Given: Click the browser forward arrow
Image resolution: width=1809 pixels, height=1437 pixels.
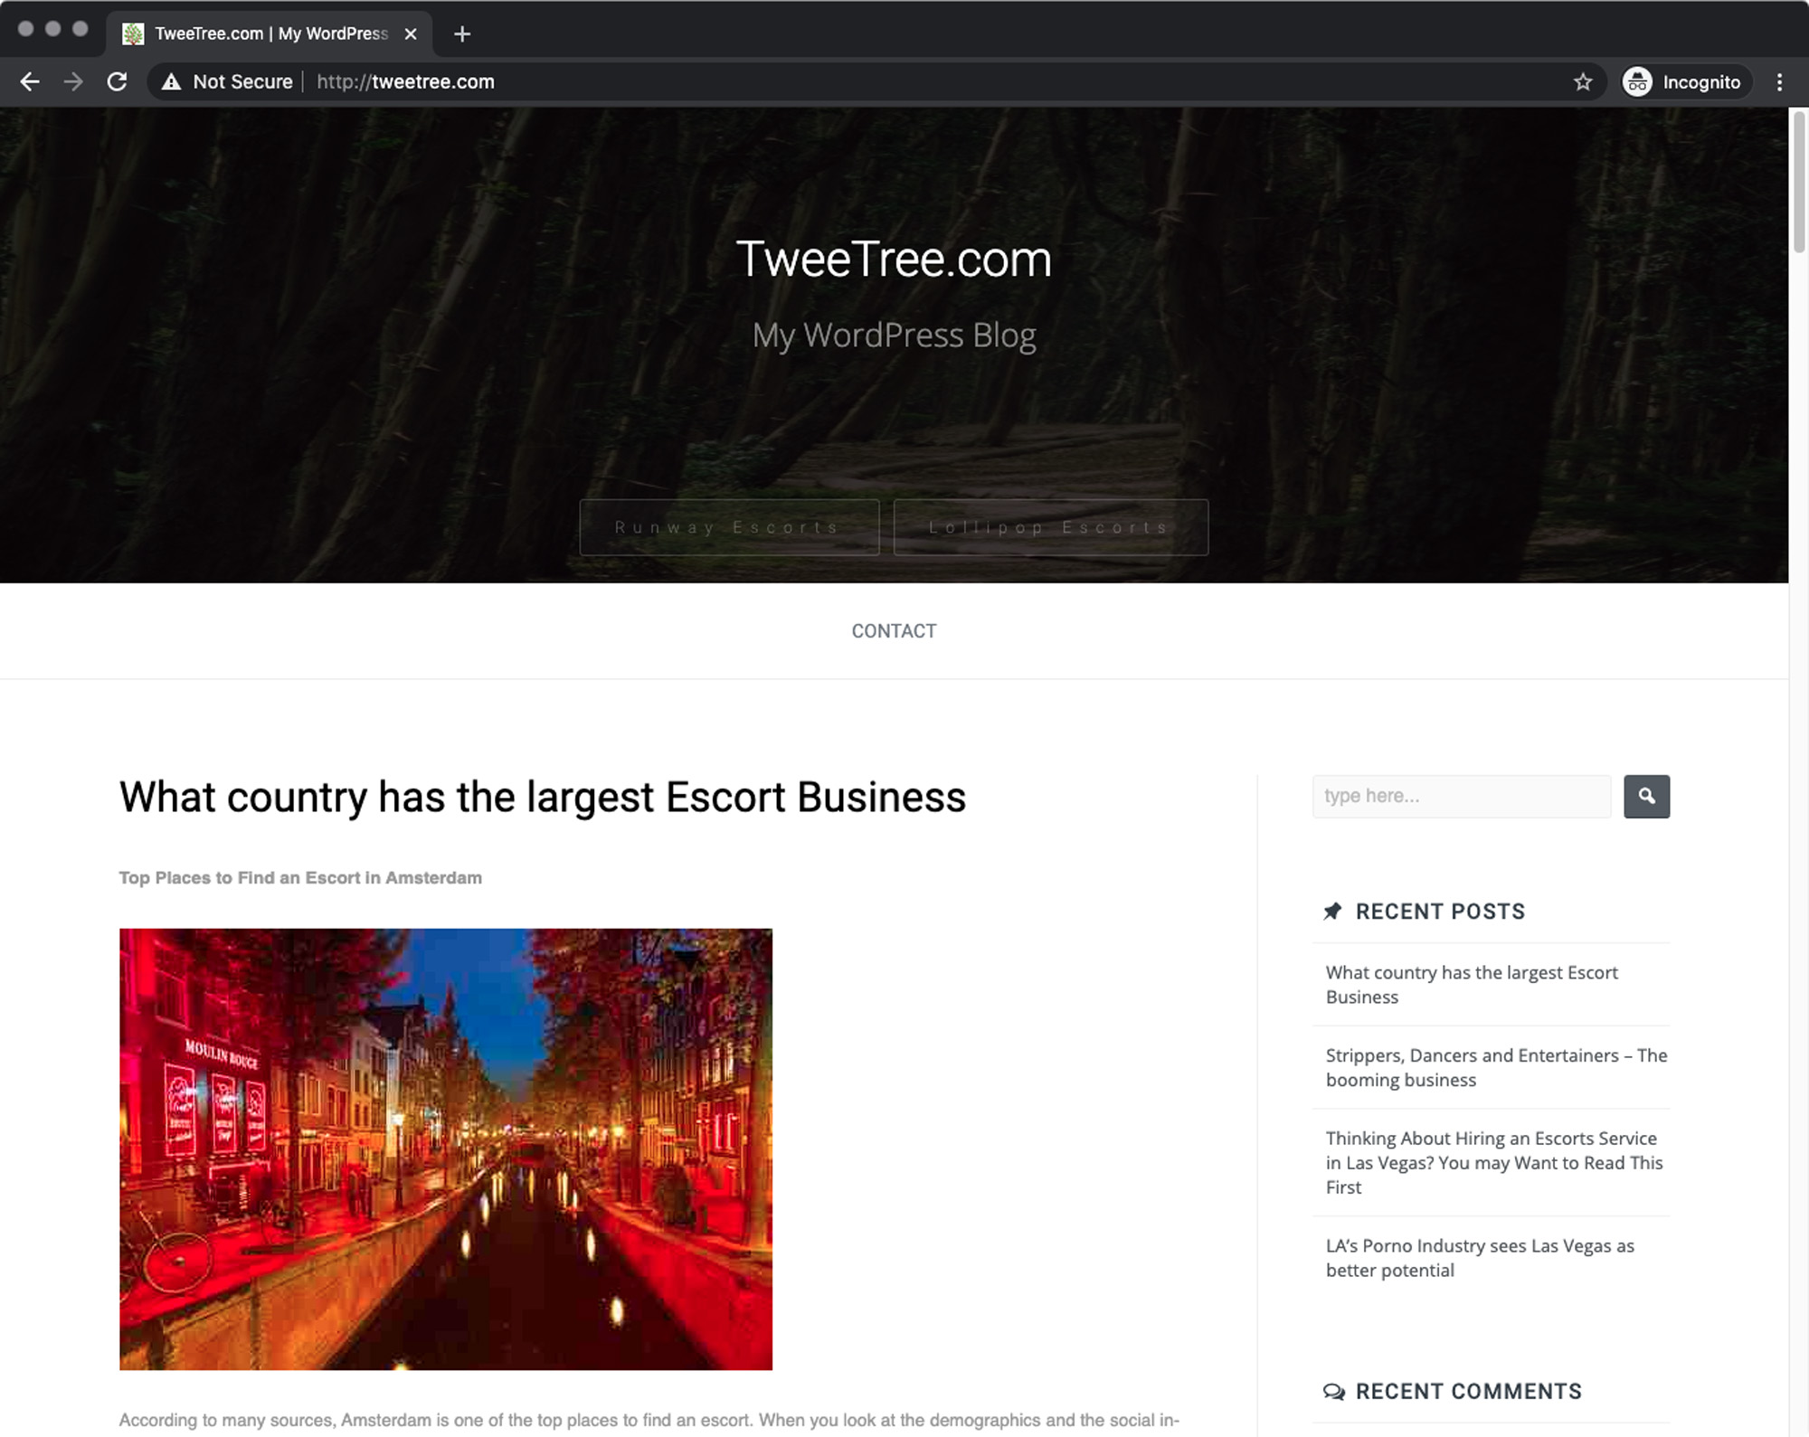Looking at the screenshot, I should 73,82.
